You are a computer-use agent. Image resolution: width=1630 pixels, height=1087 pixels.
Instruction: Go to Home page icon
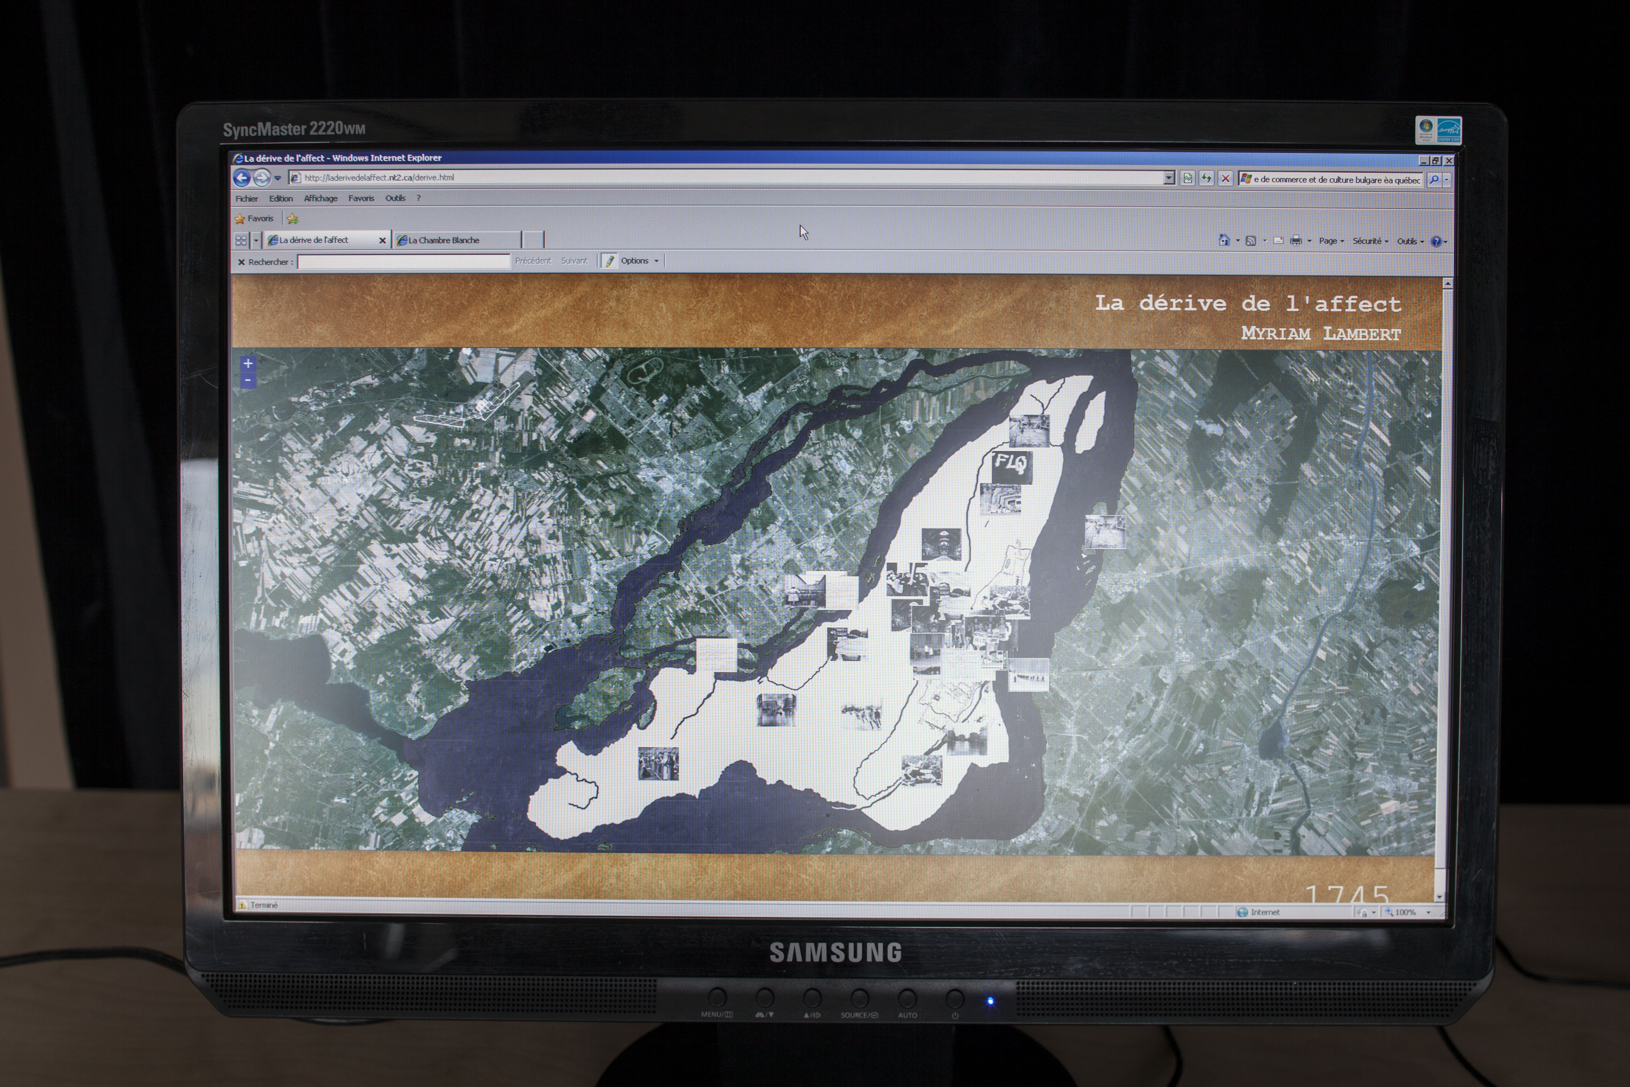1224,241
